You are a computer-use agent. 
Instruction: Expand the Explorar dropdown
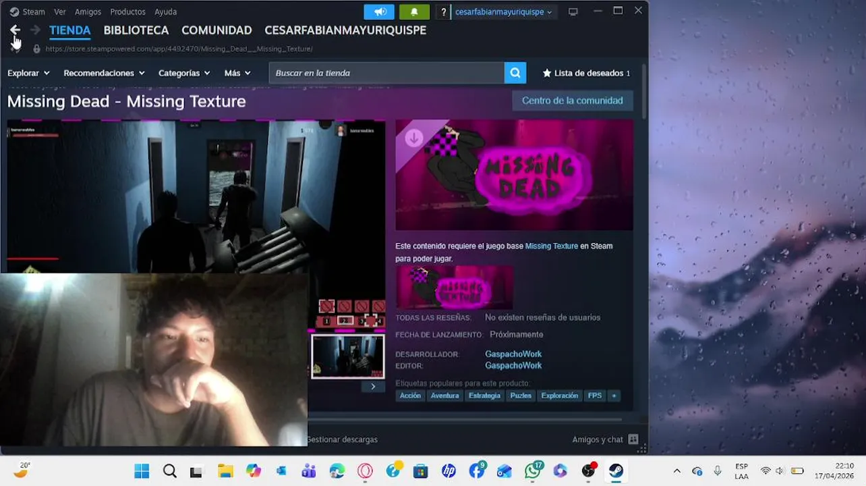click(x=28, y=73)
